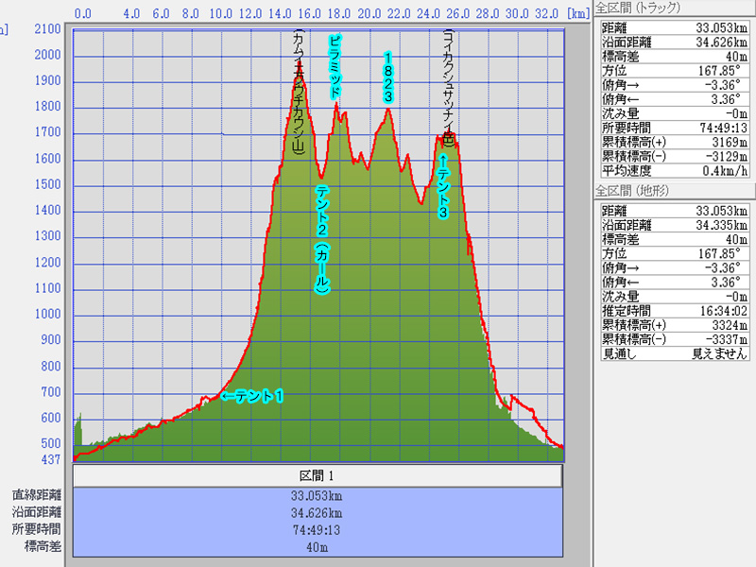
Task: Click the 推定時間 16:34:02 terrain row
Action: pyautogui.click(x=675, y=310)
